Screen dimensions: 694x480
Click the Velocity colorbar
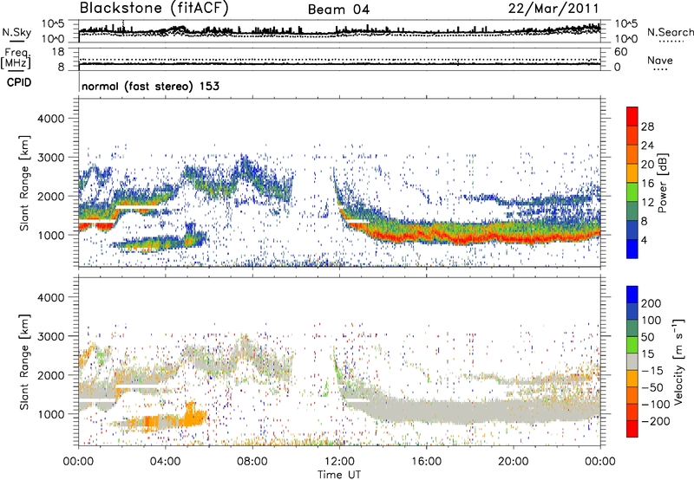[x=632, y=361]
